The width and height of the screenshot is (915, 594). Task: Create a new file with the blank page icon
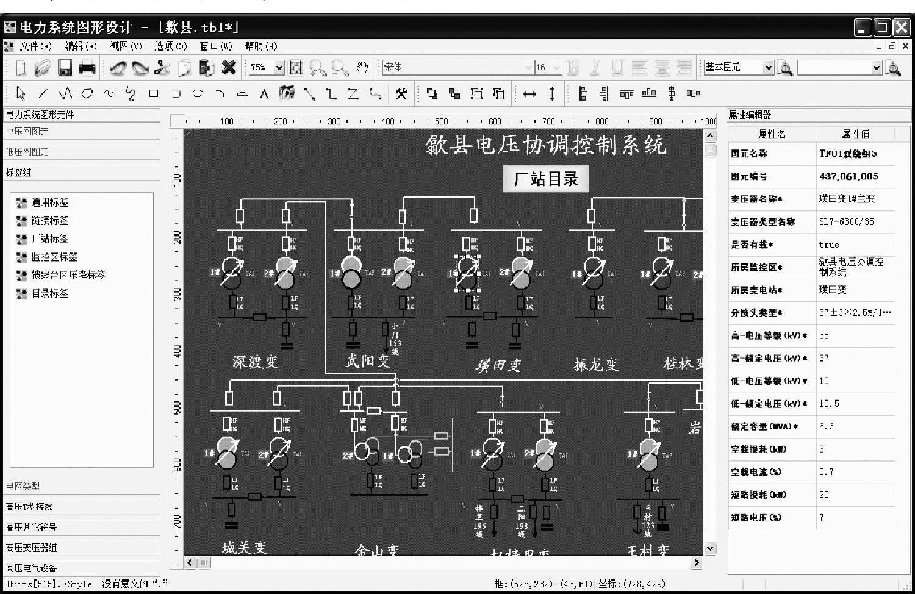[x=21, y=68]
